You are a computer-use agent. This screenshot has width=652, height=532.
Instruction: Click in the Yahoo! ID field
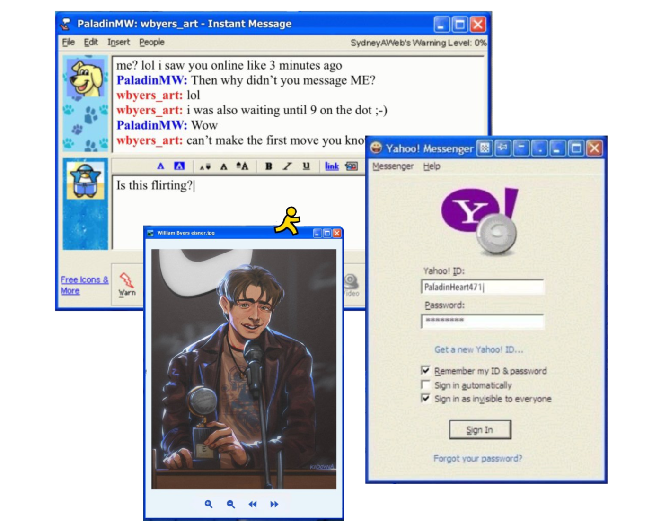point(483,287)
